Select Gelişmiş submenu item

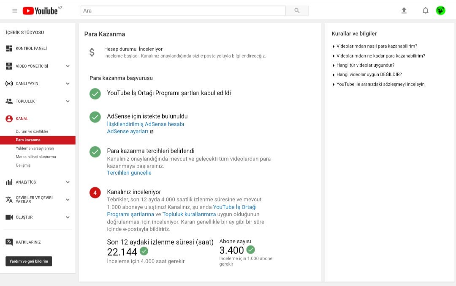[x=23, y=165]
